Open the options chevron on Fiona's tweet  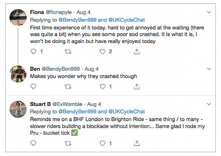208,12
